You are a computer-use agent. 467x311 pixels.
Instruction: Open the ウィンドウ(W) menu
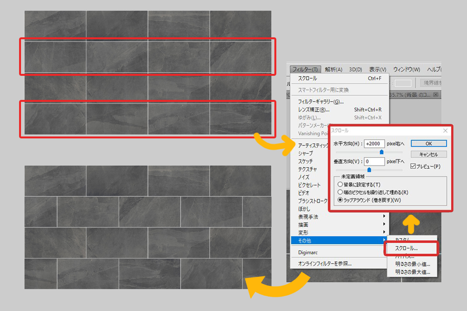pos(406,70)
